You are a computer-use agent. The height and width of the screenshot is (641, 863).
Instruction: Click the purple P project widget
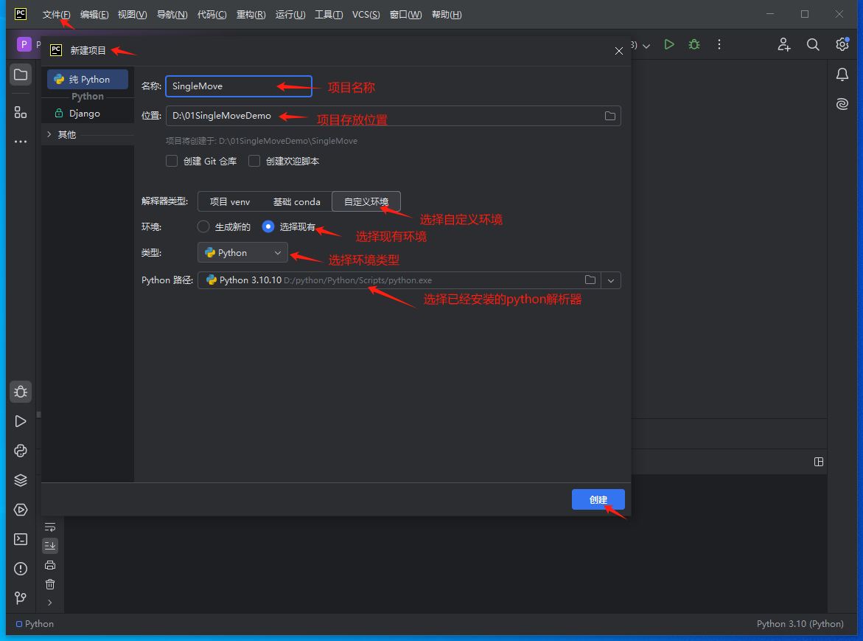coord(24,44)
